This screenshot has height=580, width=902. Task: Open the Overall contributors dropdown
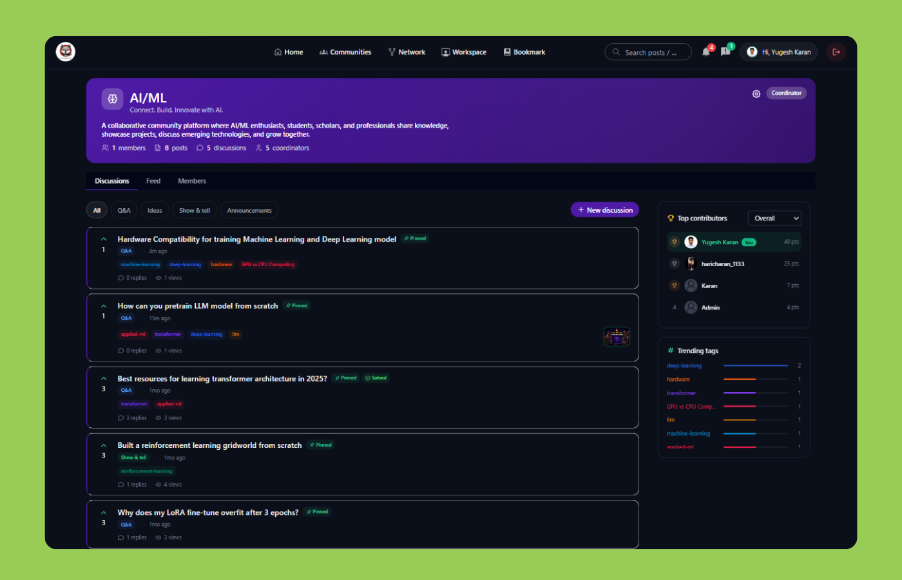[x=774, y=218]
